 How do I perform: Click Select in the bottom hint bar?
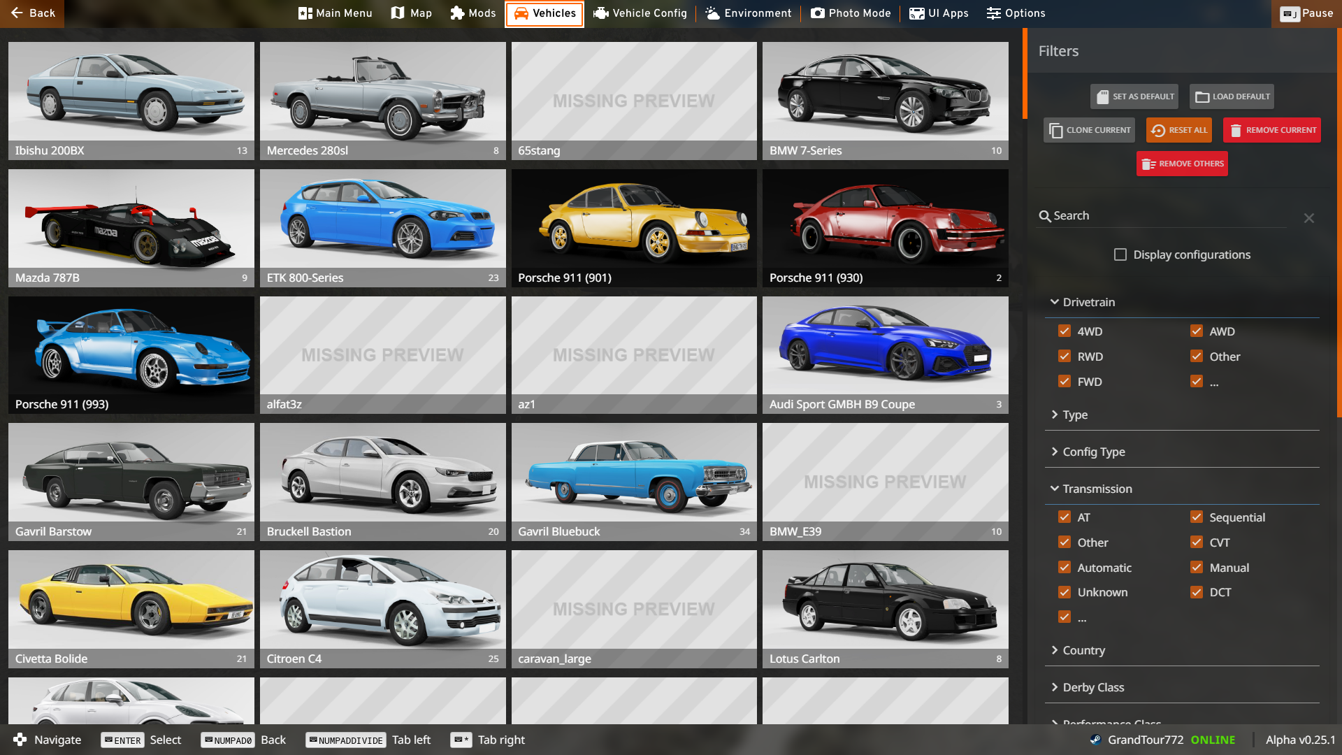[166, 740]
